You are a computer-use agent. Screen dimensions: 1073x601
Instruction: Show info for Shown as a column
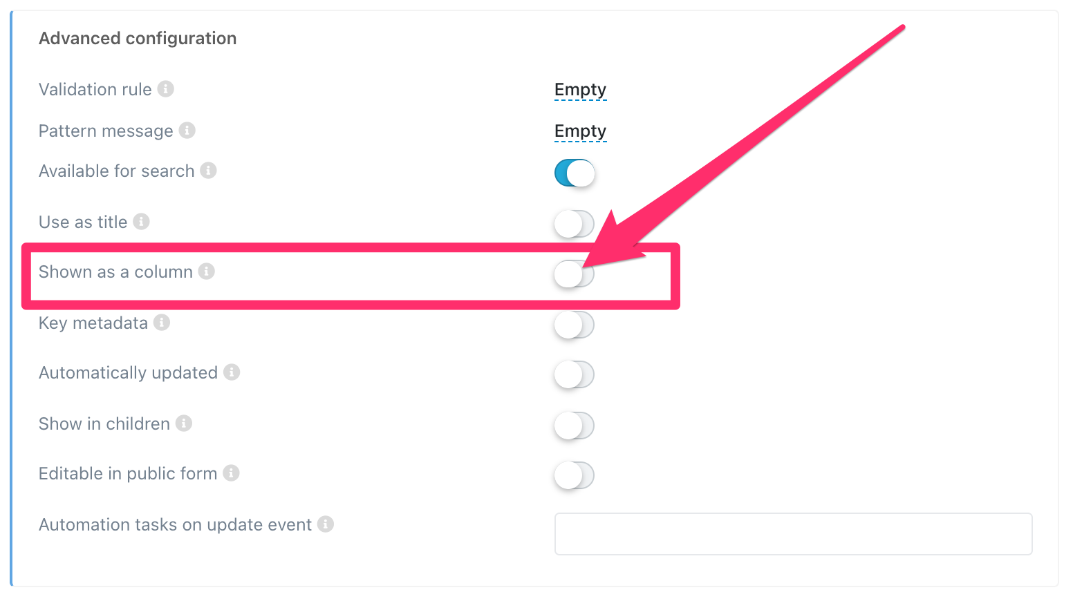[x=207, y=271]
